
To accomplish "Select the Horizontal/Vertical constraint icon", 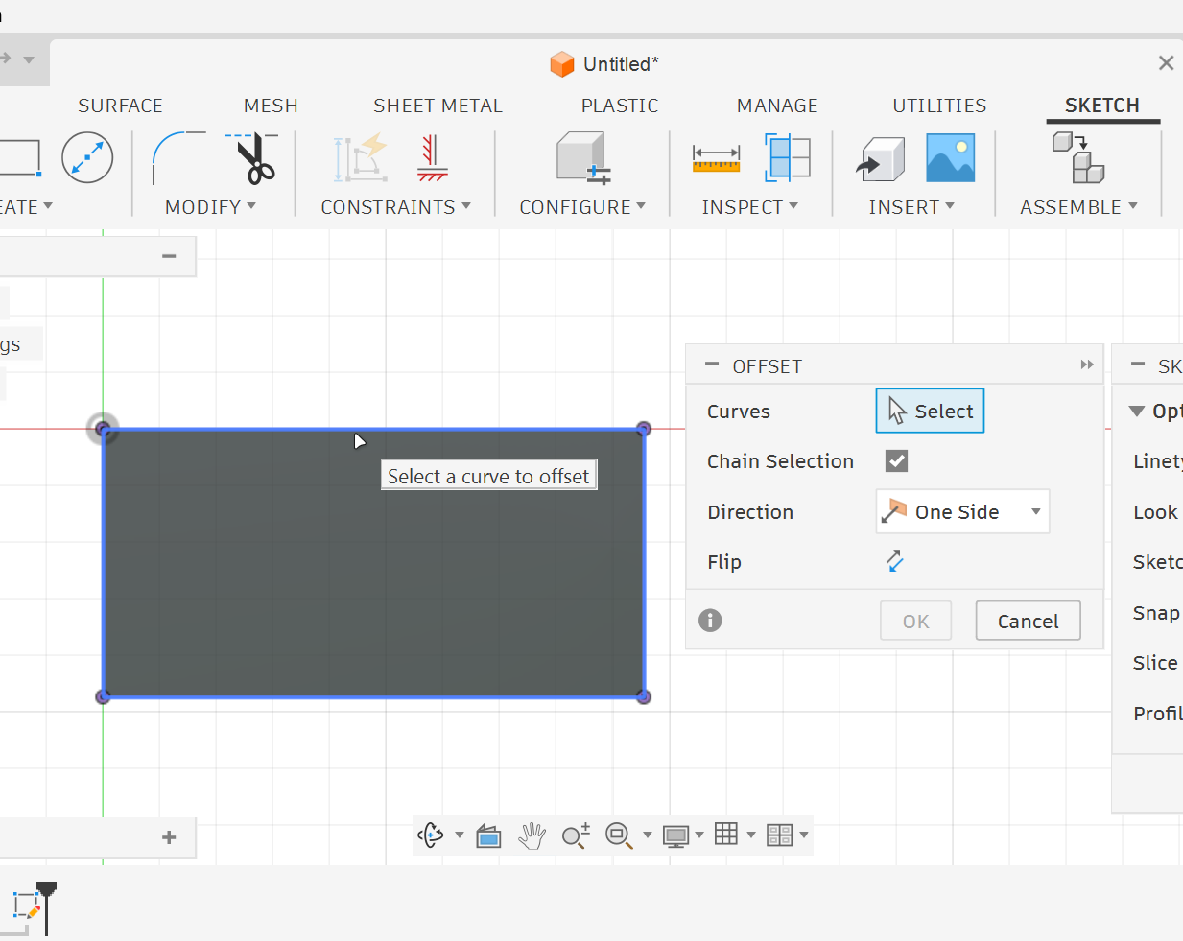I will click(432, 157).
